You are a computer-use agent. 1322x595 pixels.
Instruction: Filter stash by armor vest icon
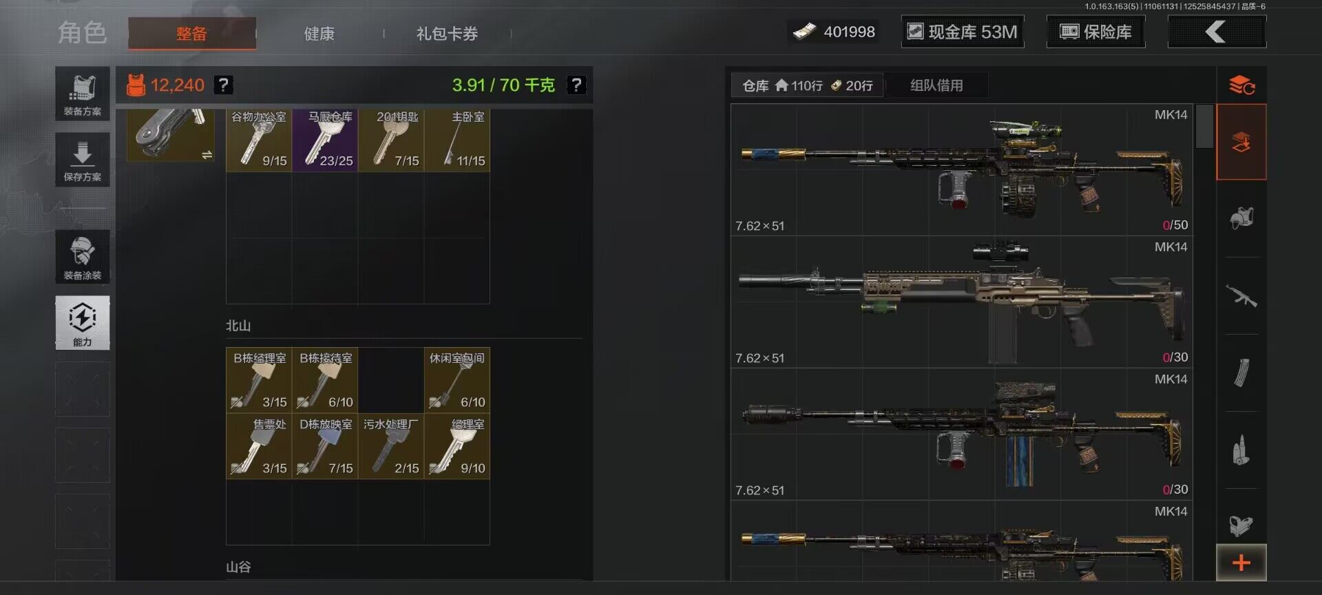[x=1241, y=219]
